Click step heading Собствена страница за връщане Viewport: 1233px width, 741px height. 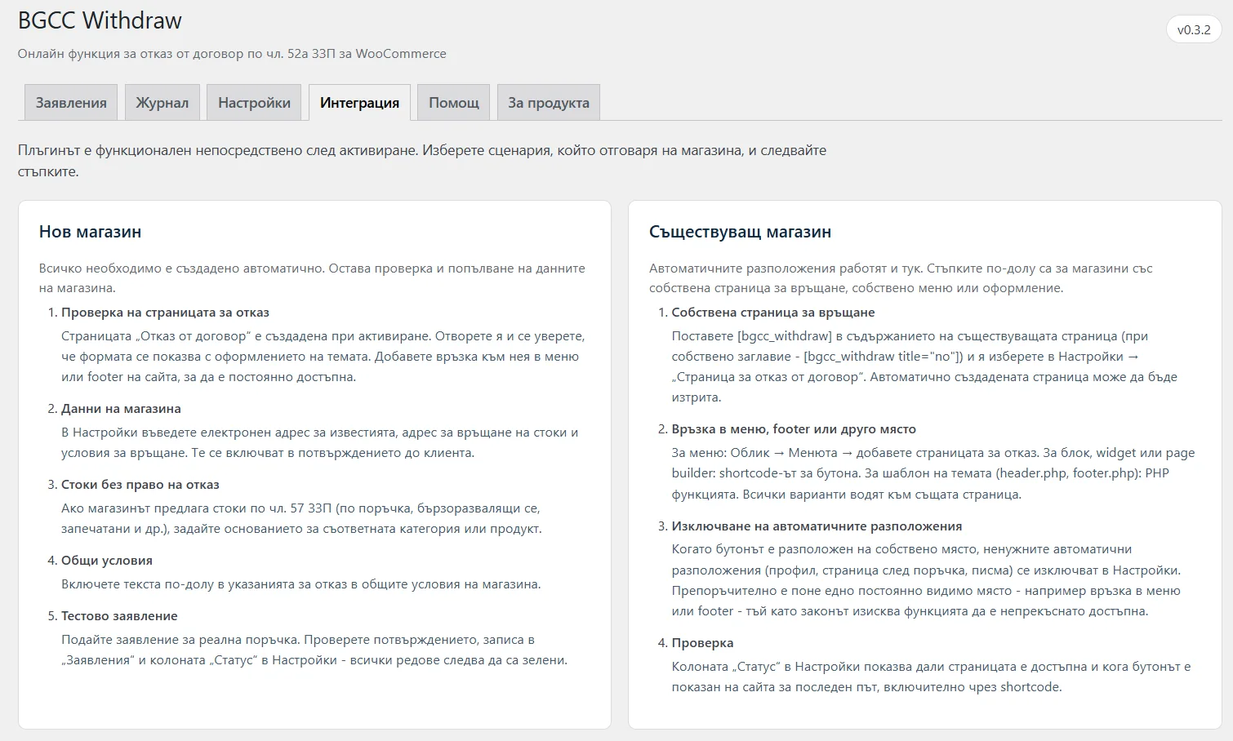[773, 312]
